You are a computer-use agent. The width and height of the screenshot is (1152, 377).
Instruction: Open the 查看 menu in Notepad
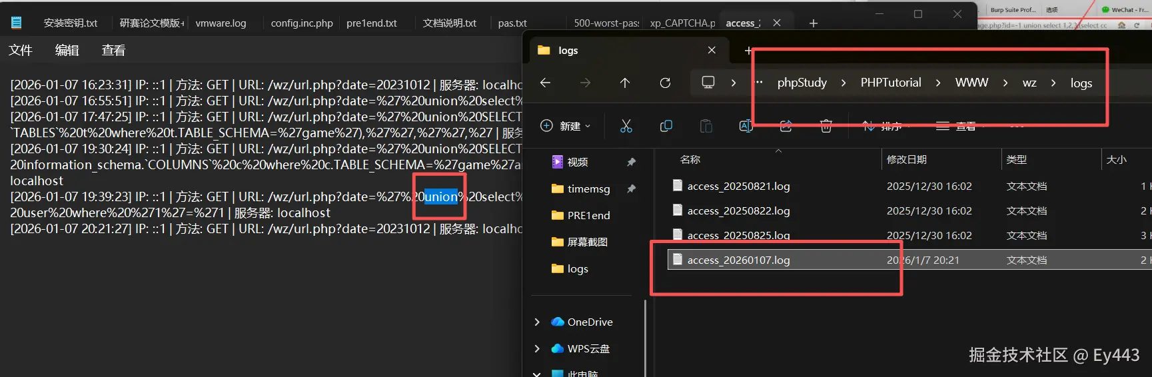(113, 50)
